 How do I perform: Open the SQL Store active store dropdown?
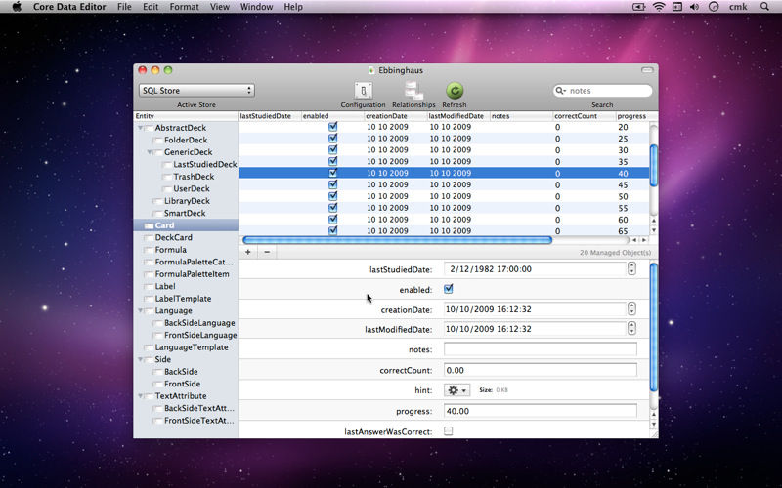click(x=196, y=90)
